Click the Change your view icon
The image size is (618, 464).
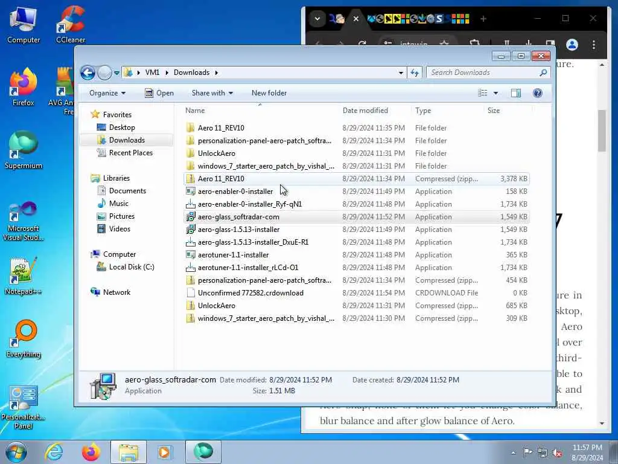point(482,93)
